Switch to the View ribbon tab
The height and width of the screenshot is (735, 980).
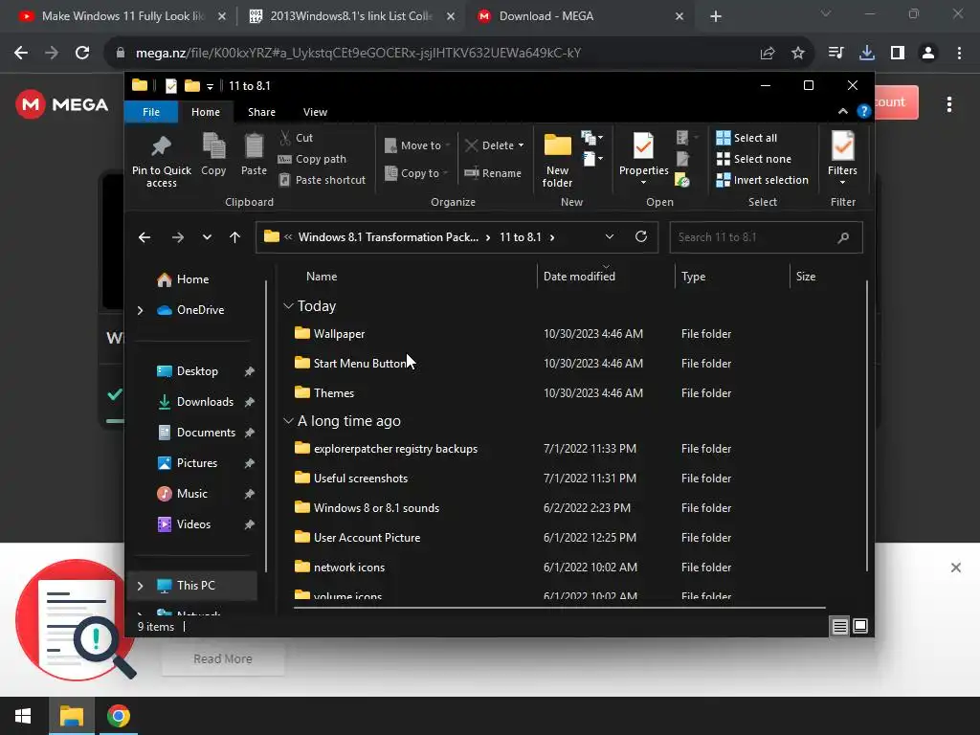[315, 112]
